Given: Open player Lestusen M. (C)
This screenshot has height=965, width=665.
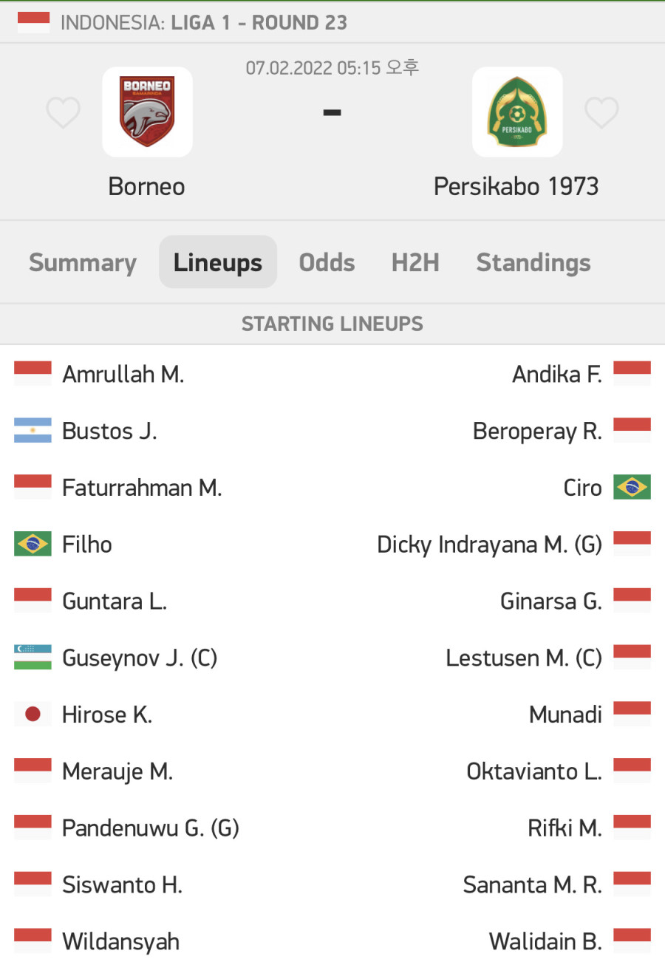Looking at the screenshot, I should click(524, 658).
